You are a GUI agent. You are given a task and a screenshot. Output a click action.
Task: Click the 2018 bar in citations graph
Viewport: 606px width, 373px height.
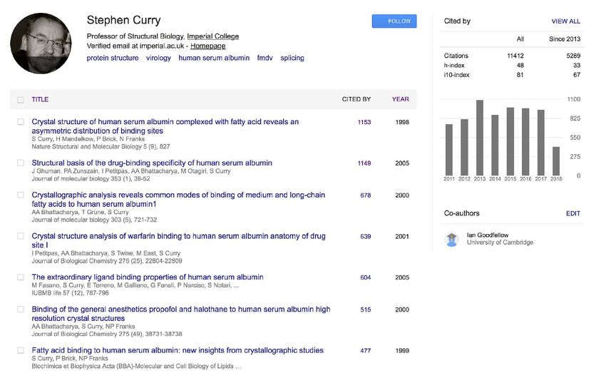pos(556,161)
